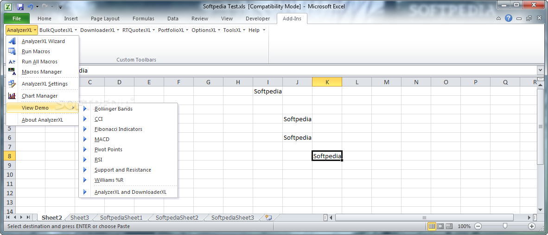Screen dimensions: 548x235
Task: Click the AnalyzerXL Settings icon
Action: pos(12,84)
